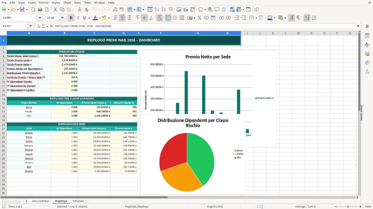Toggle Align Left
373x209 pixels.
tap(116, 18)
